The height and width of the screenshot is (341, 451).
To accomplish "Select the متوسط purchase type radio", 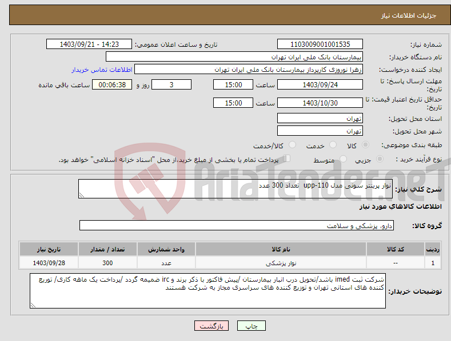I will point(343,159).
